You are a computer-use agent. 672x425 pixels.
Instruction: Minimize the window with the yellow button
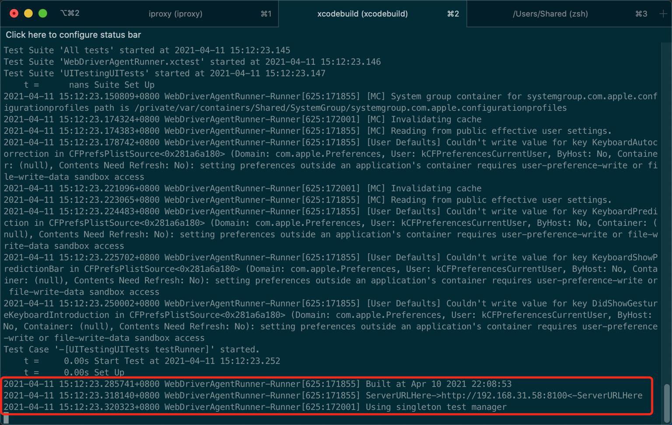click(x=28, y=13)
